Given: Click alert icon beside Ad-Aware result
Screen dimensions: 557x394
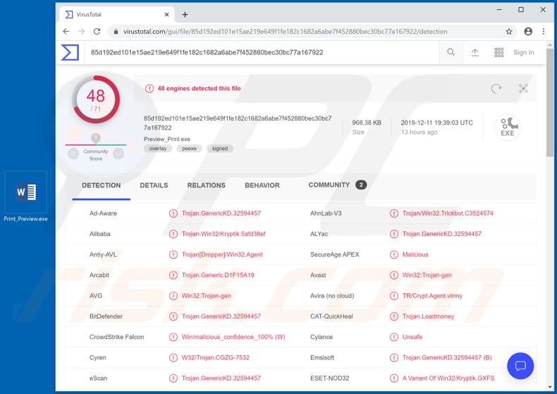Looking at the screenshot, I should coord(173,214).
